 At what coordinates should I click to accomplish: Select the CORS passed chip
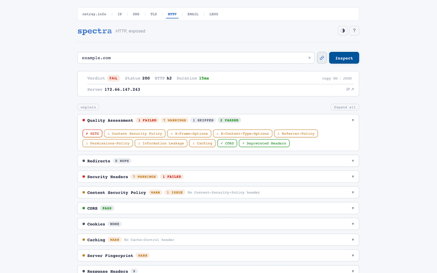click(227, 143)
